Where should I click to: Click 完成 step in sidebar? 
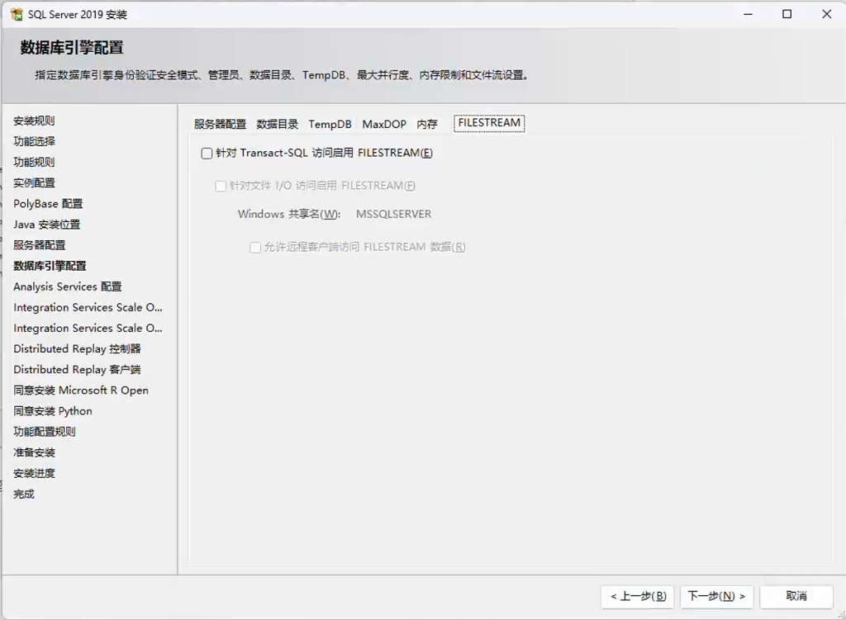click(x=24, y=495)
